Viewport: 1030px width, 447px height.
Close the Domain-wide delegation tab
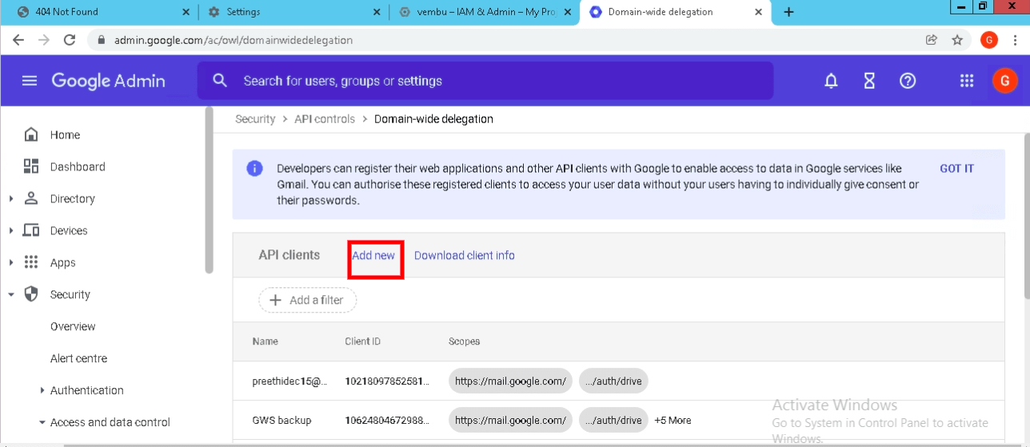pyautogui.click(x=759, y=12)
